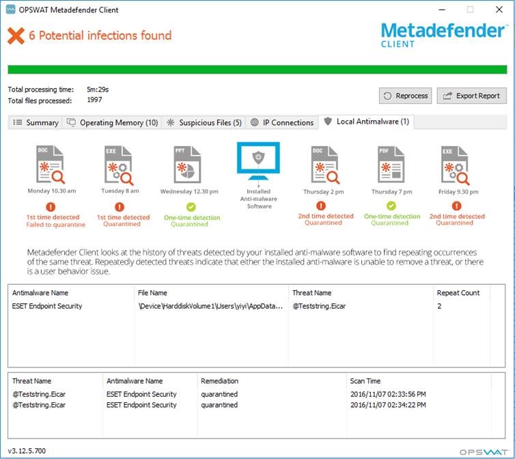Screen dimensions: 515x459
Task: Click the globe icon on IP Connections tab
Action: [x=254, y=122]
